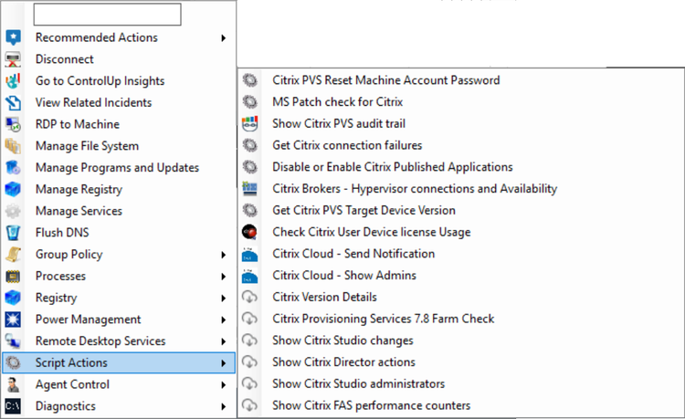Click the Manage File System icon
Viewport: 685px width, 419px height.
[13, 146]
